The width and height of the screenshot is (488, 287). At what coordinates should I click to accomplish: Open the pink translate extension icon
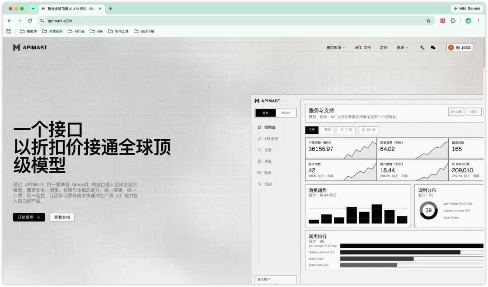pyautogui.click(x=442, y=21)
